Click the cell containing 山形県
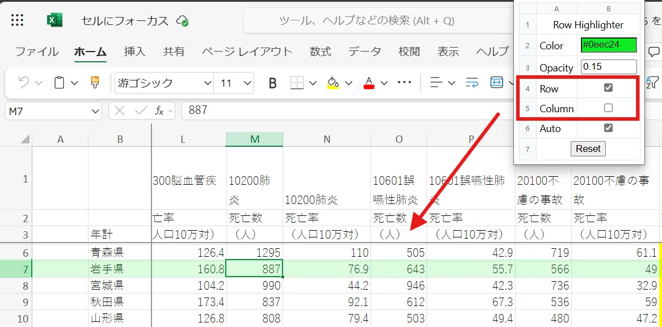This screenshot has width=662, height=327. pyautogui.click(x=120, y=318)
